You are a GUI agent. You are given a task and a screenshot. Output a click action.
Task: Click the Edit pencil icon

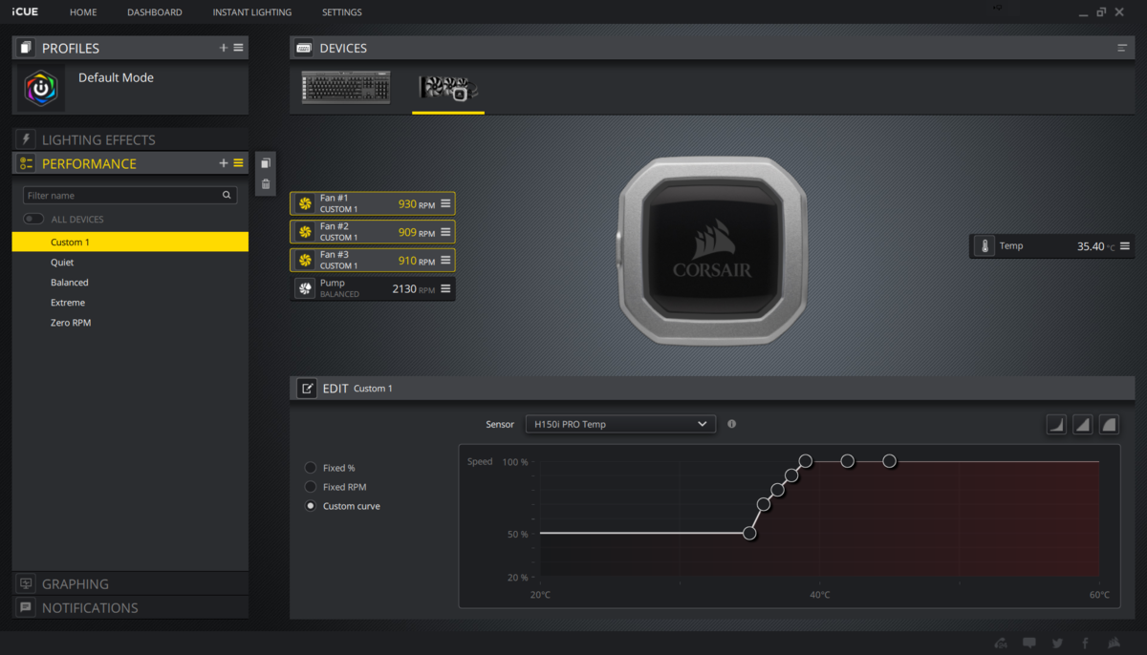tap(307, 388)
